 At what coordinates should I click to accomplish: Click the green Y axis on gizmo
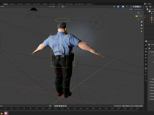click(137, 16)
